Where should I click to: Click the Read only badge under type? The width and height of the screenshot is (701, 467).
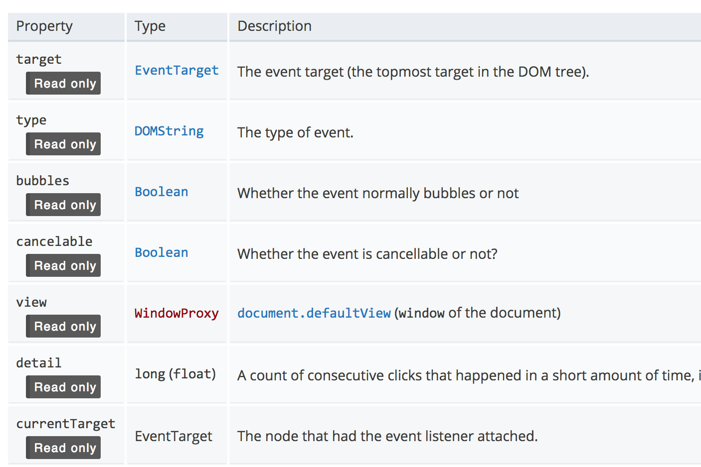(64, 144)
